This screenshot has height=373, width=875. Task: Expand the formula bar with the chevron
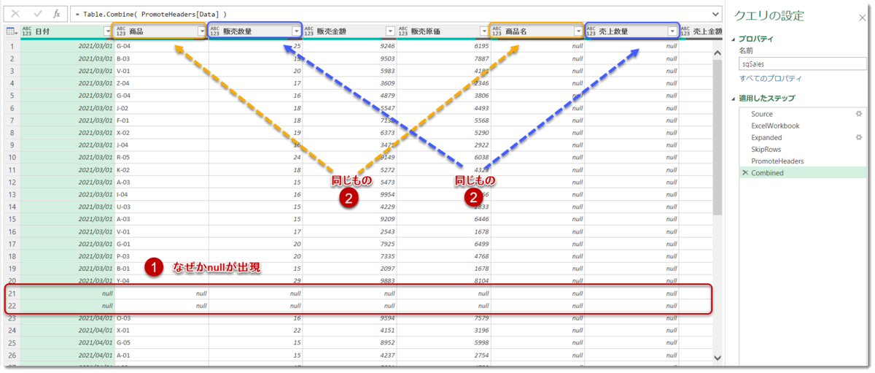[715, 14]
